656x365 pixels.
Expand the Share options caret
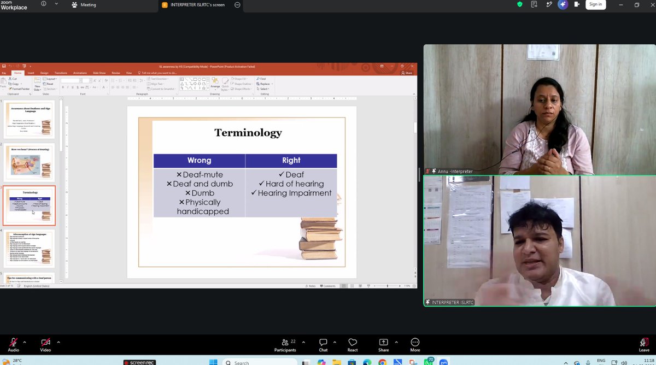[396, 342]
